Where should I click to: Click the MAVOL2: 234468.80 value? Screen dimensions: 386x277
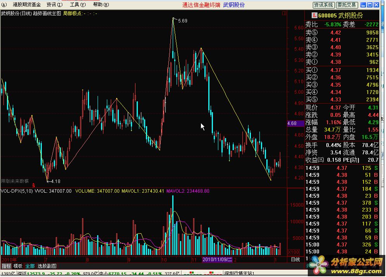(x=188, y=191)
